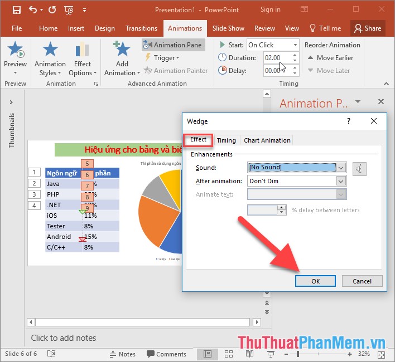The height and width of the screenshot is (362, 395).
Task: Click Help question mark in Wedge dialog
Action: click(x=349, y=121)
